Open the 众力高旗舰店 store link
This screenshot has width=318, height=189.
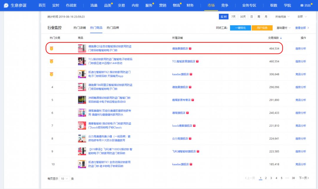[x=180, y=139]
